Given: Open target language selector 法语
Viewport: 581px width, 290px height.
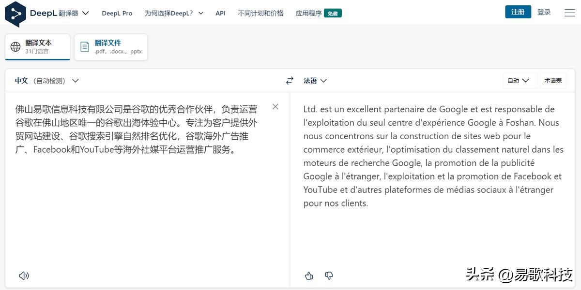Looking at the screenshot, I should tap(315, 81).
